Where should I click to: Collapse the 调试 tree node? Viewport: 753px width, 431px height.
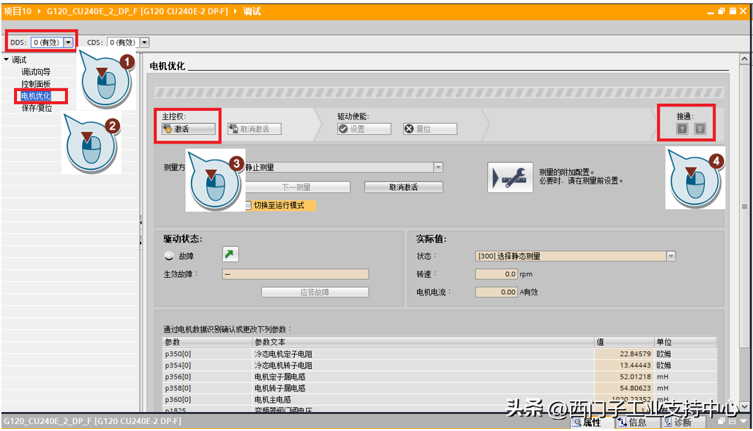[x=6, y=60]
